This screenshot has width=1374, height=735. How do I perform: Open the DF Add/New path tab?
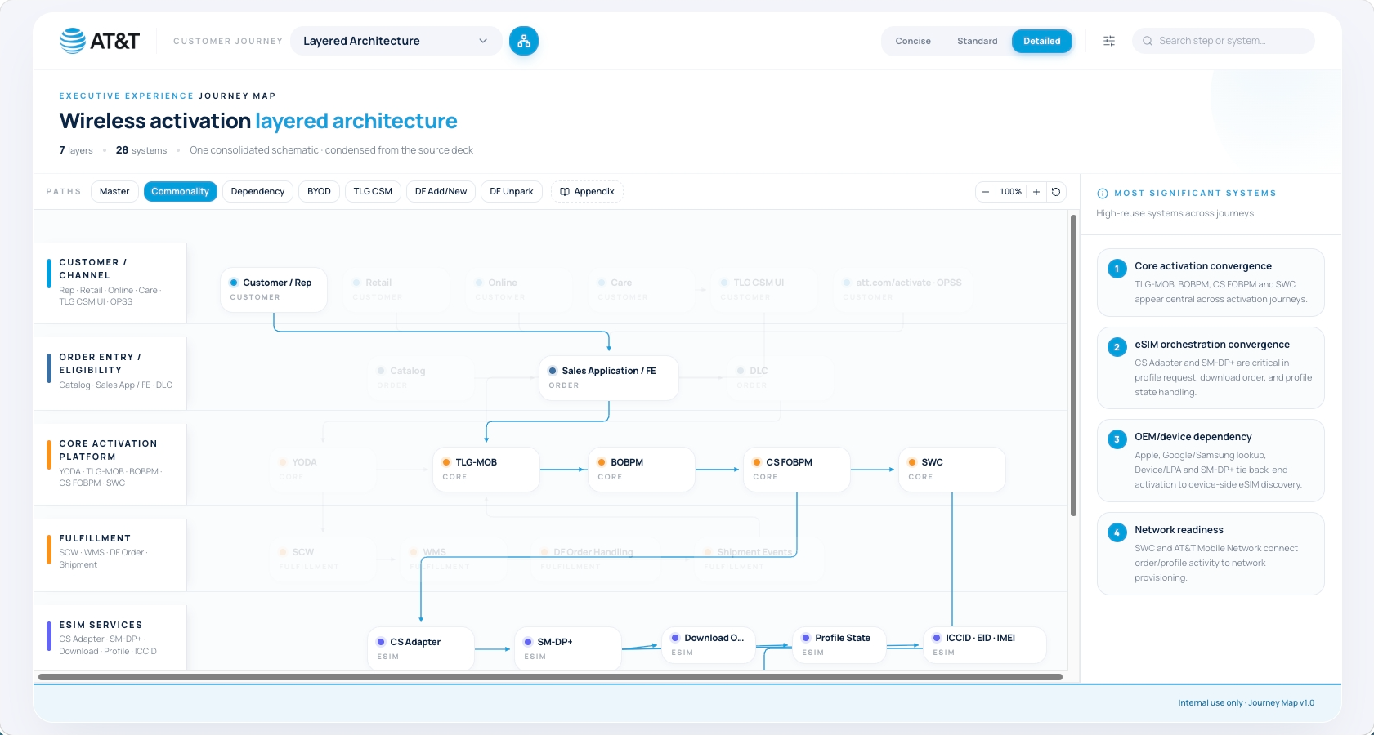tap(441, 191)
